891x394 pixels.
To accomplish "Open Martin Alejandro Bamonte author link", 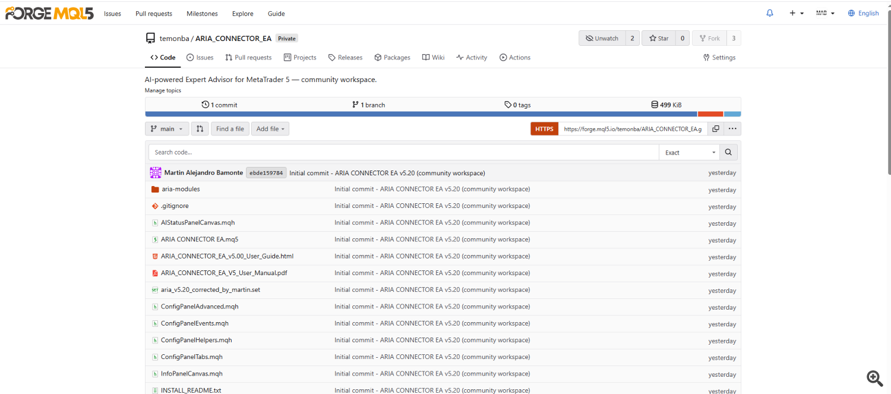I will (203, 173).
